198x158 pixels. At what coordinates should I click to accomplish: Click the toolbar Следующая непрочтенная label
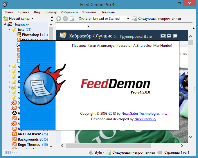pos(159,19)
